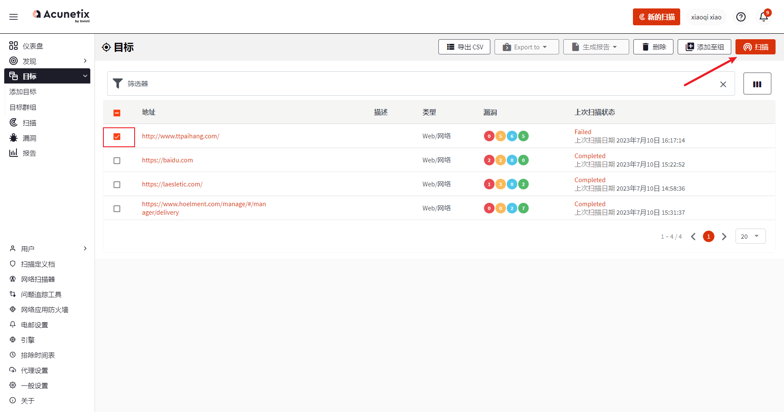Screen dimensions: 784x412
Task: Open the page size 20 dropdown
Action: (x=750, y=236)
